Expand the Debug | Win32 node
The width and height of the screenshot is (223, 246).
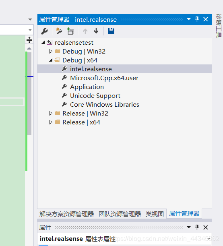coord(51,51)
